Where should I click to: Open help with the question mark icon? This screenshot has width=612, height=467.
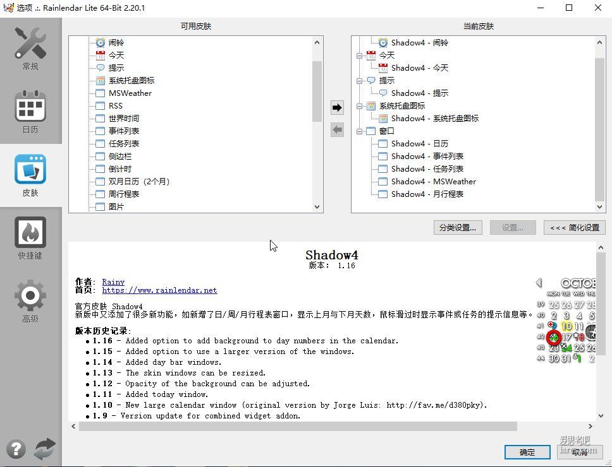(x=16, y=449)
